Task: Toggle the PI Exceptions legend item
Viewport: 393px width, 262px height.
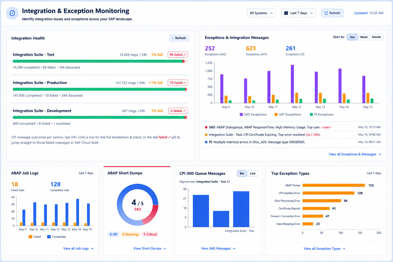Action: tap(322, 115)
